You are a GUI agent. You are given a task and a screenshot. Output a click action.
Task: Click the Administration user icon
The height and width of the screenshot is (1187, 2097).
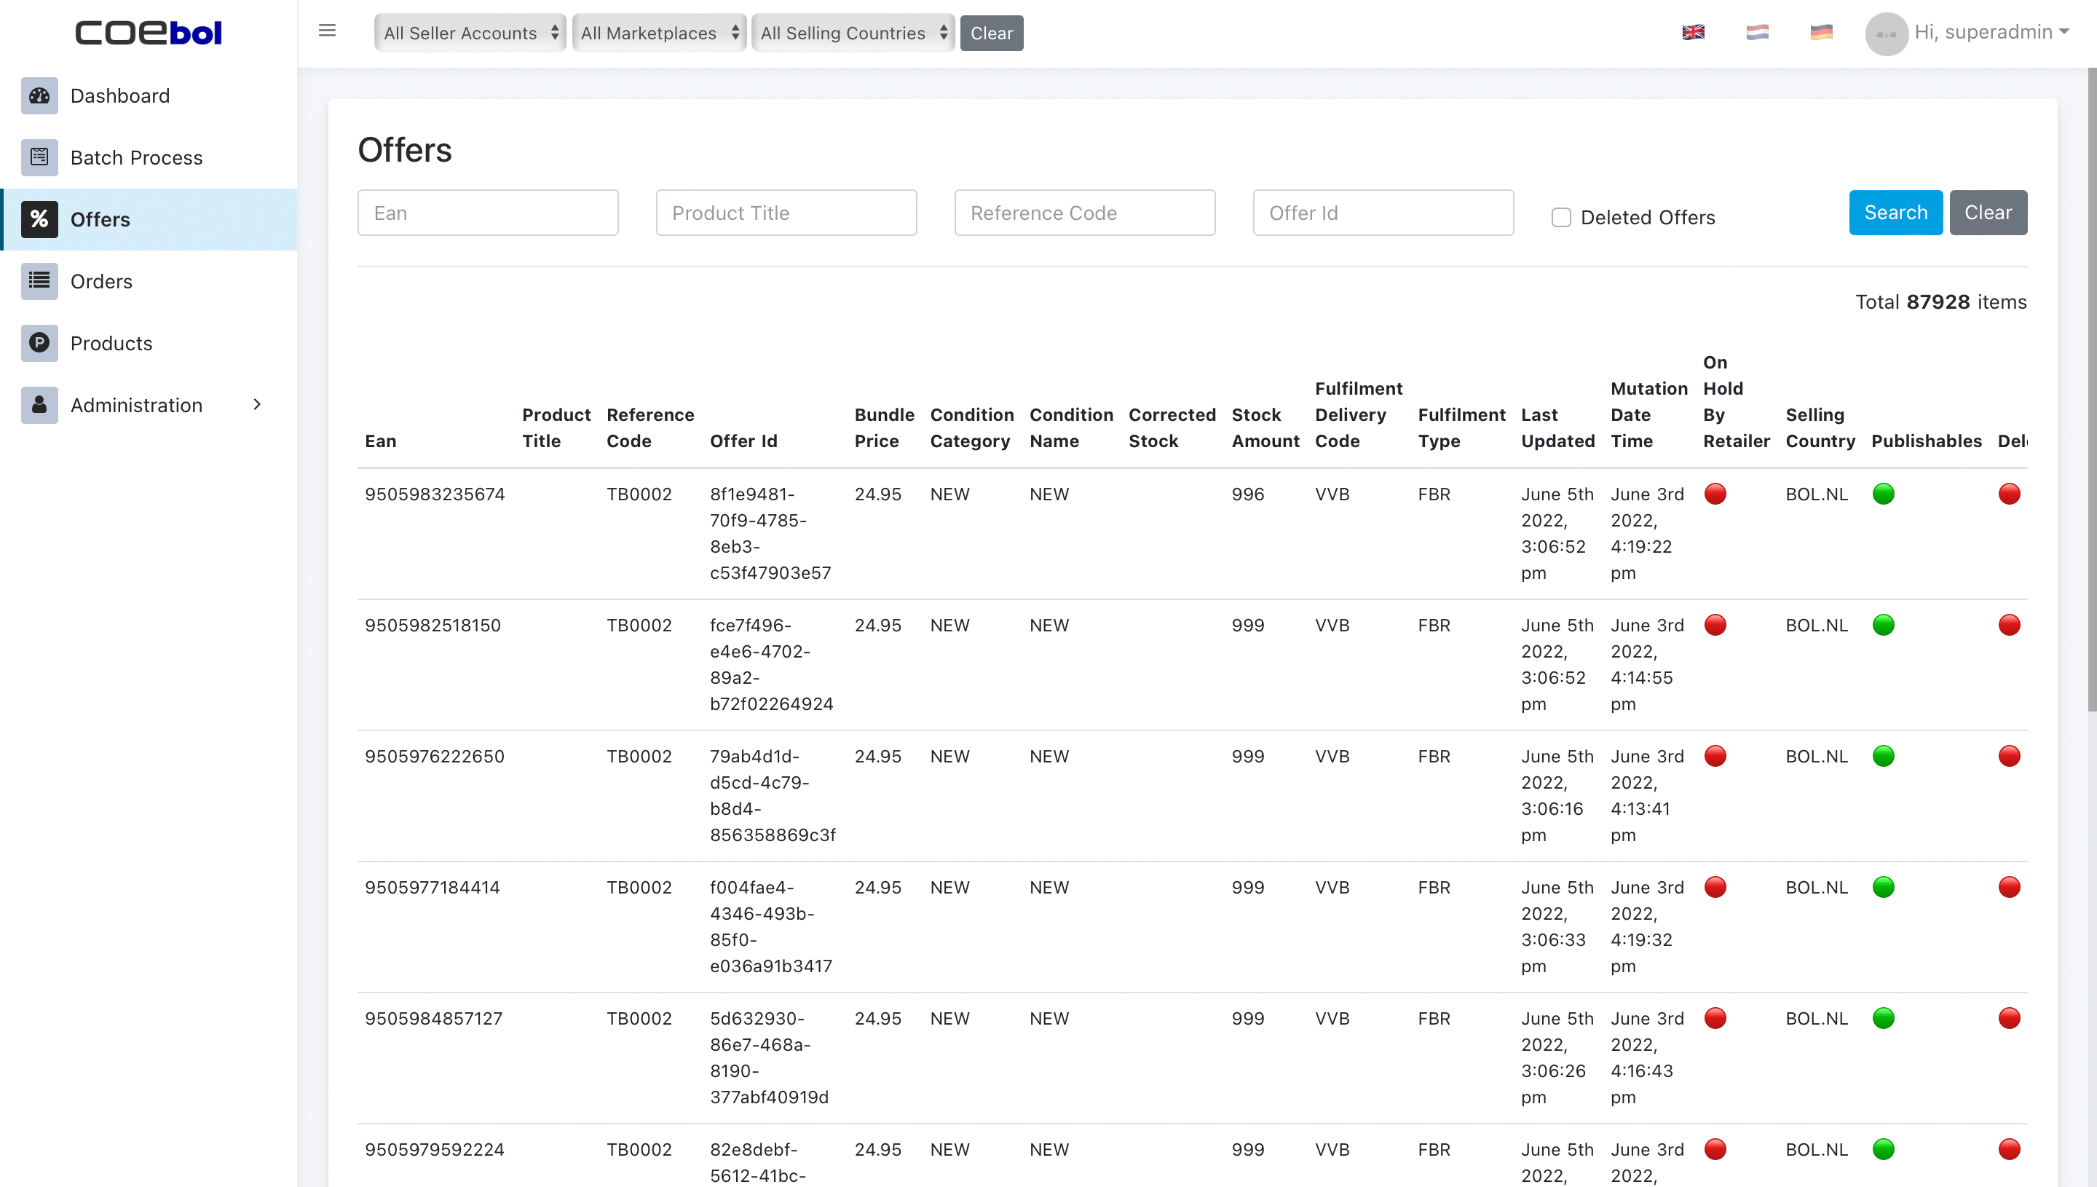coord(39,405)
